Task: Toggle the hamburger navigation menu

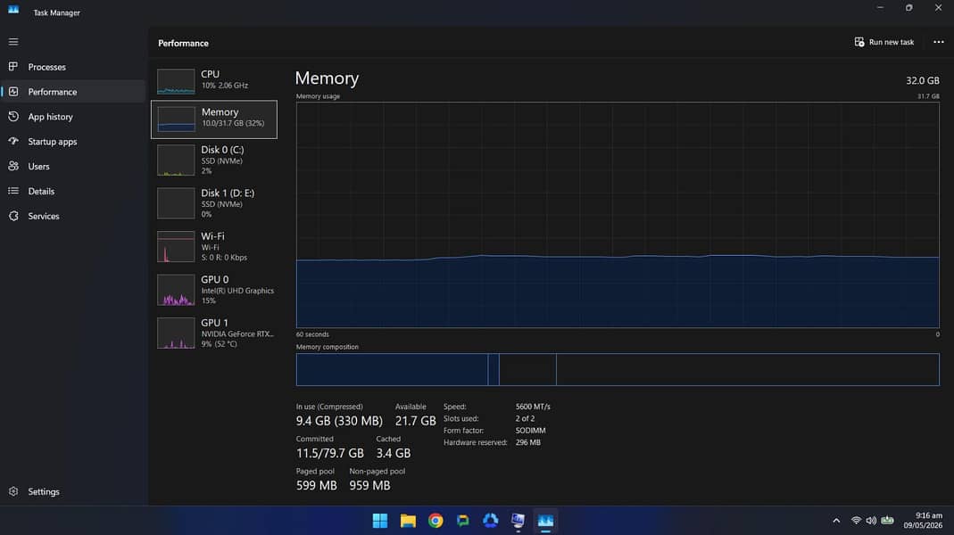Action: 13,42
